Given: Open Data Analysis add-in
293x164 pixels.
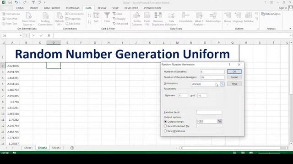Looking at the screenshot, I should (x=271, y=14).
